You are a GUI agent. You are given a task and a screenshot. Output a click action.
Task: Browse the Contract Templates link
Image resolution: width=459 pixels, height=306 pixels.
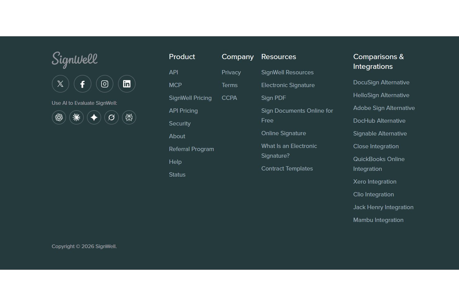coord(287,169)
